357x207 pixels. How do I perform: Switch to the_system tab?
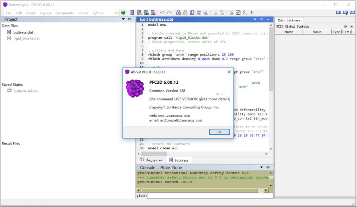pyautogui.click(x=151, y=160)
